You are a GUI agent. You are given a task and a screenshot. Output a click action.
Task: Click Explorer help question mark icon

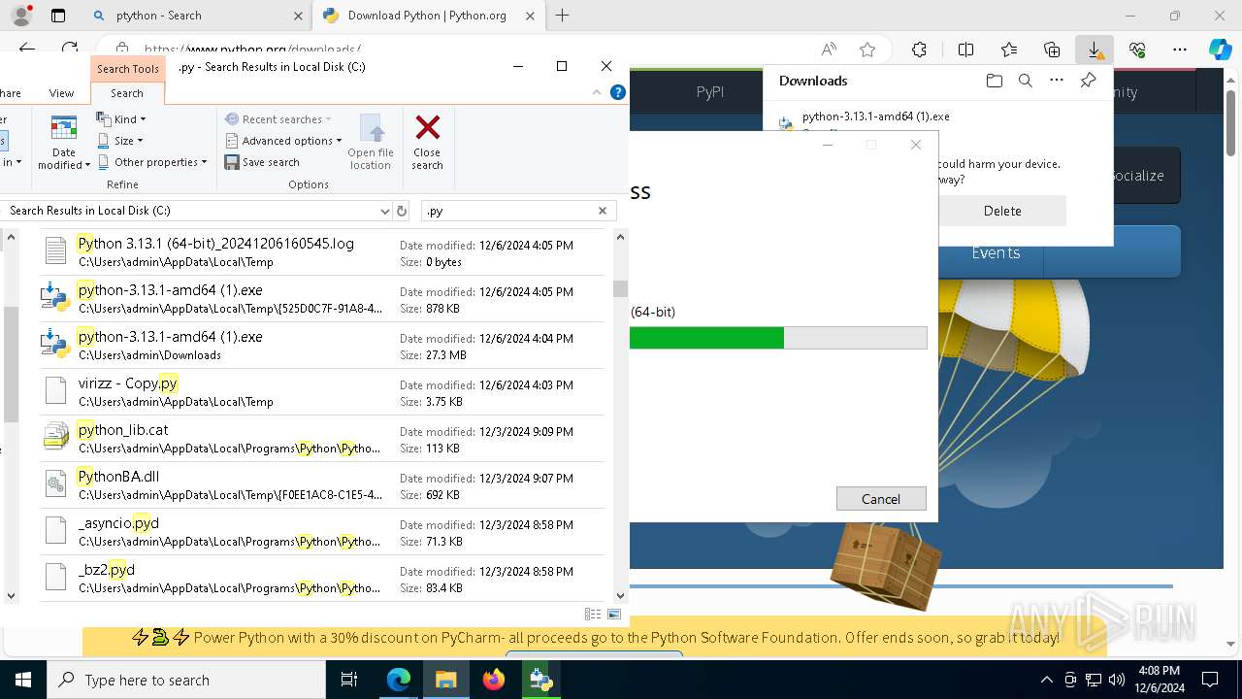pyautogui.click(x=618, y=92)
